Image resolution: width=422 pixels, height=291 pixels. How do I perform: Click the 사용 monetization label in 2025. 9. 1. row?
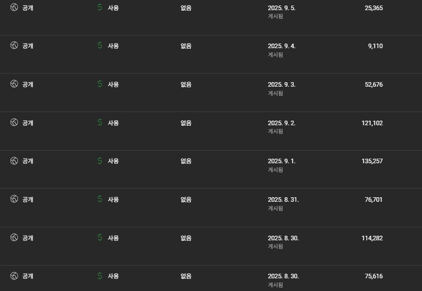[113, 161]
